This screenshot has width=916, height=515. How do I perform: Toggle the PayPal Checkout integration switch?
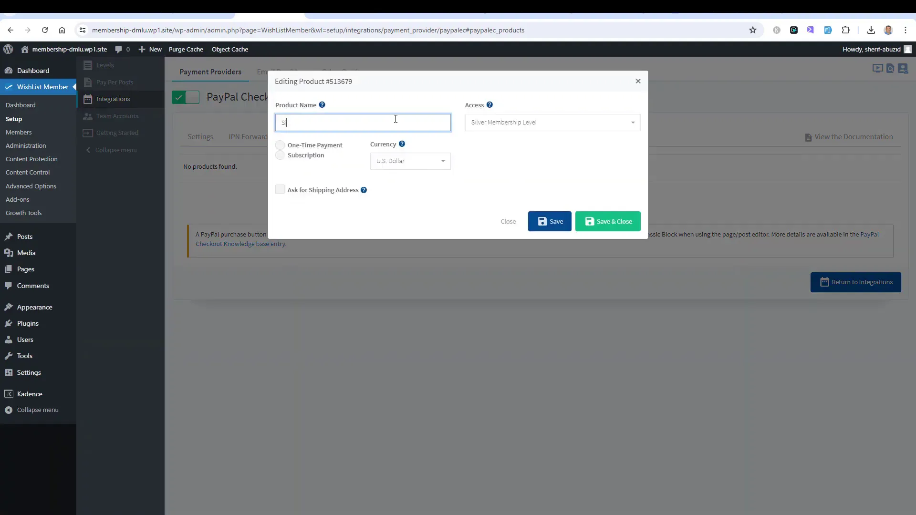[186, 97]
